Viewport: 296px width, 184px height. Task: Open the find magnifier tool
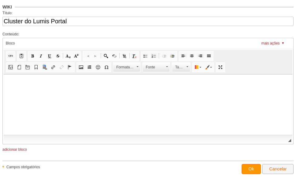point(106,56)
